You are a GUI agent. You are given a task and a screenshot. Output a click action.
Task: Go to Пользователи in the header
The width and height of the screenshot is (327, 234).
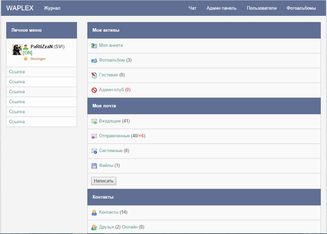(x=262, y=8)
